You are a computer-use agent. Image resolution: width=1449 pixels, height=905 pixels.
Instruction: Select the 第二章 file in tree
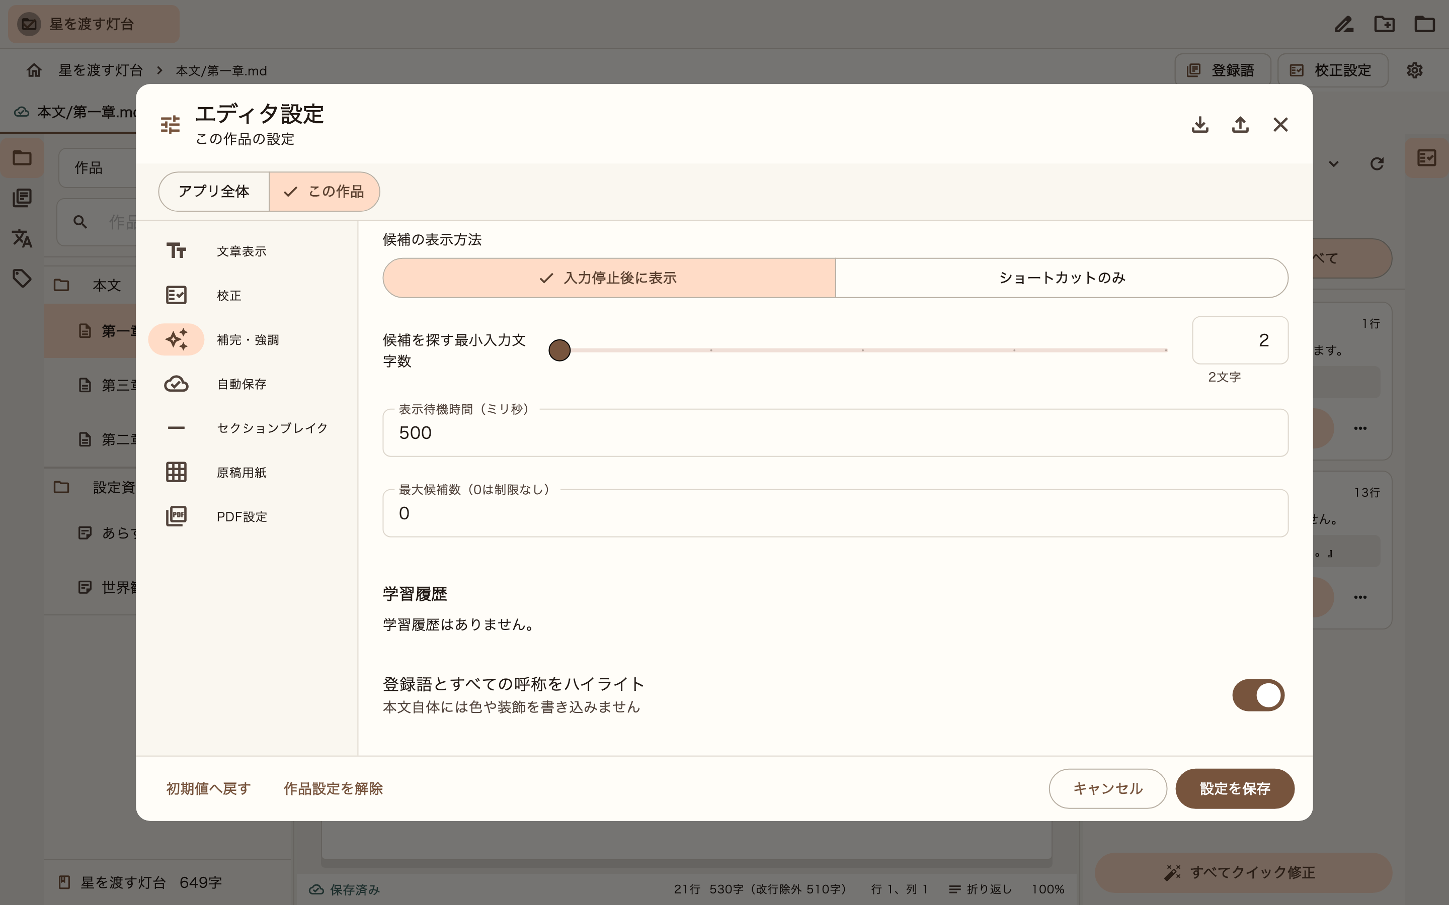(91, 439)
